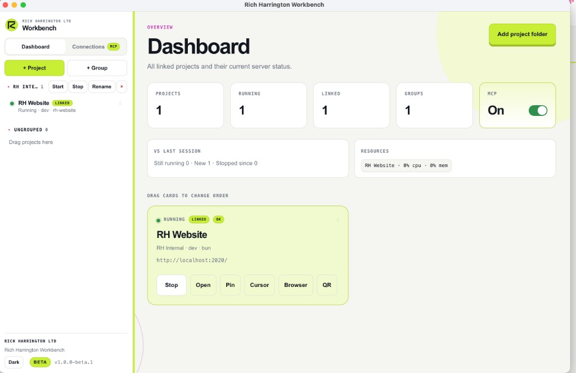
Task: Click the card's green running dot
Action: click(x=158, y=221)
